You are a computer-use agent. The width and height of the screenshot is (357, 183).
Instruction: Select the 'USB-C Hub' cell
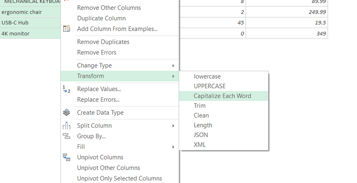pyautogui.click(x=30, y=23)
